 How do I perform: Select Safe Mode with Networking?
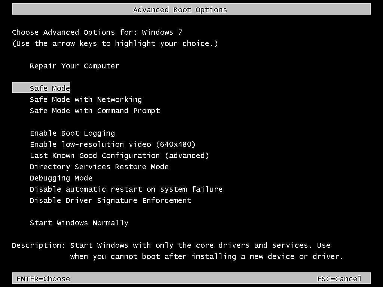click(86, 99)
